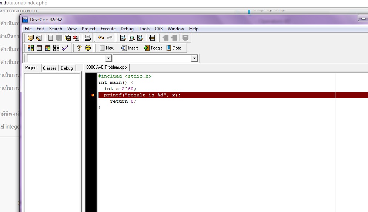
Task: Click the Close file icon with red X
Action: tap(76, 38)
